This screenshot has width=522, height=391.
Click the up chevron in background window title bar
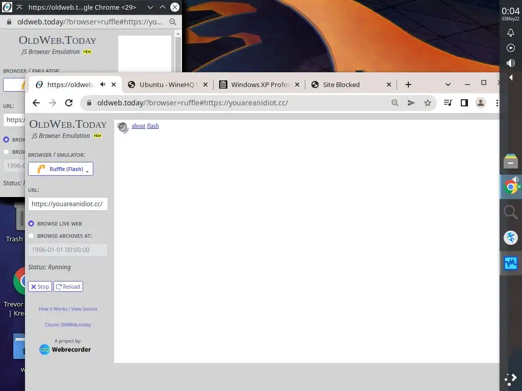pyautogui.click(x=163, y=7)
